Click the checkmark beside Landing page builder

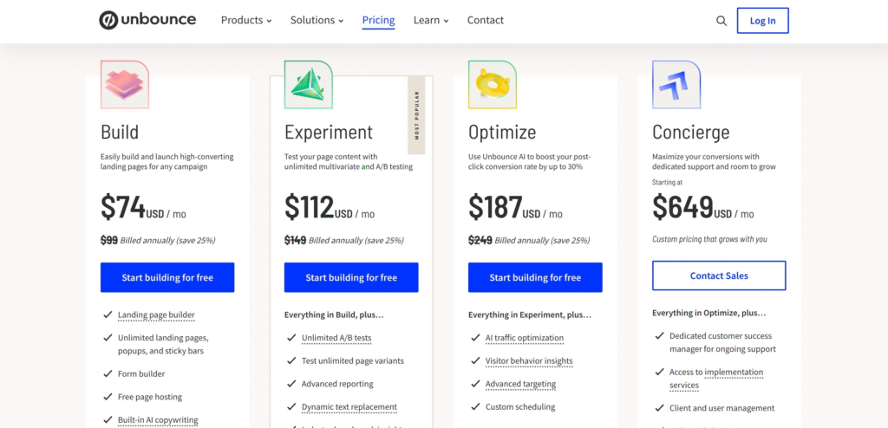tap(108, 315)
